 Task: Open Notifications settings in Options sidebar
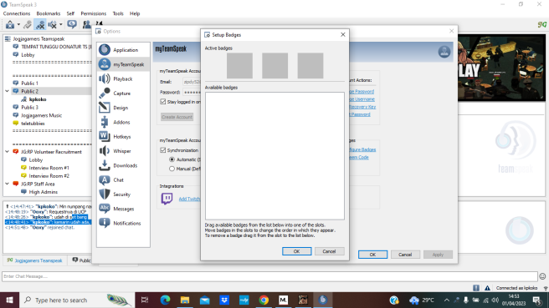pyautogui.click(x=123, y=223)
